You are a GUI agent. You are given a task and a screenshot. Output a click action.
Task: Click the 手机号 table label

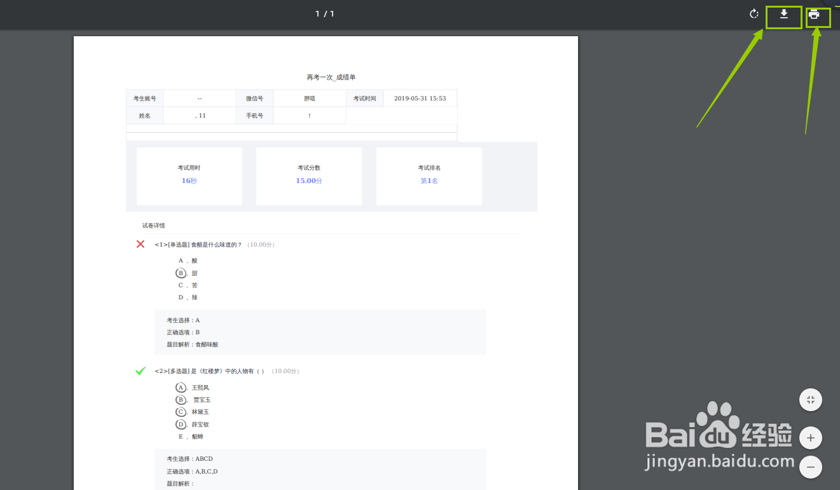tap(254, 116)
